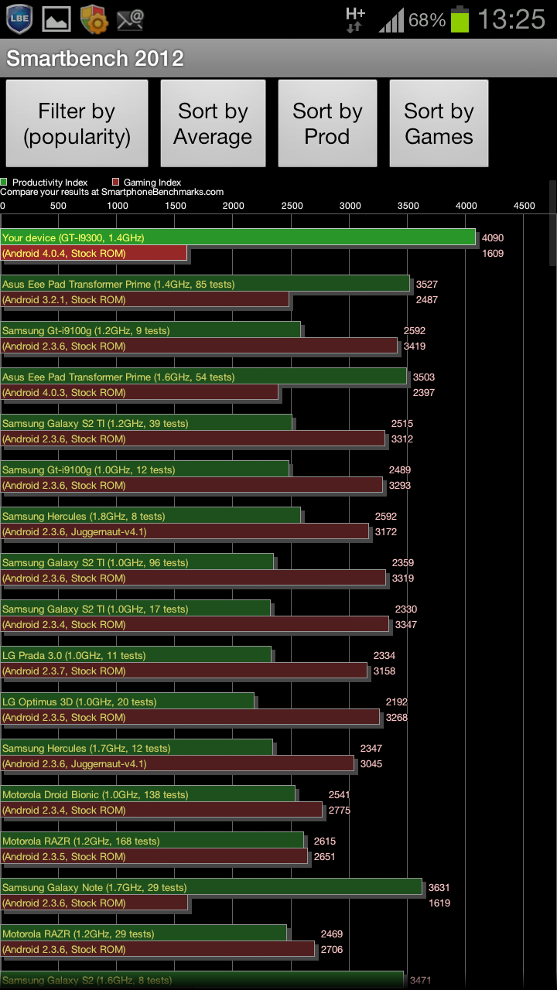This screenshot has width=557, height=990.
Task: Tap the 68% battery percentage
Action: [x=427, y=20]
